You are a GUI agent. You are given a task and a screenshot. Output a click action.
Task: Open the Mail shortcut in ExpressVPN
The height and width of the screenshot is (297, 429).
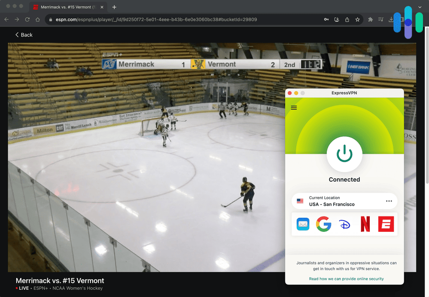coord(303,224)
